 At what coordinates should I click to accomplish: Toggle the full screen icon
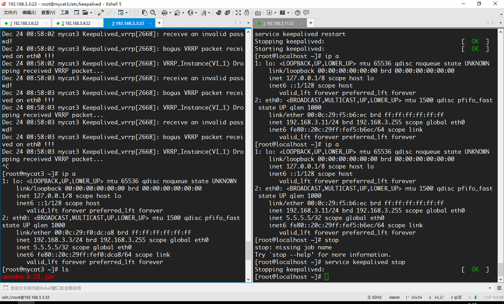(x=238, y=13)
